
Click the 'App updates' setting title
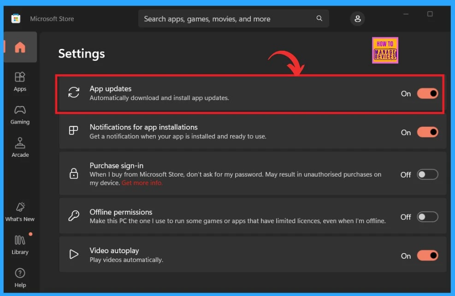click(x=111, y=89)
